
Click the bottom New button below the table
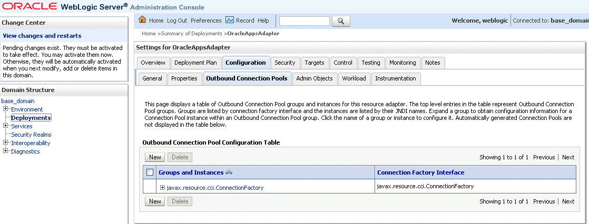(x=155, y=201)
